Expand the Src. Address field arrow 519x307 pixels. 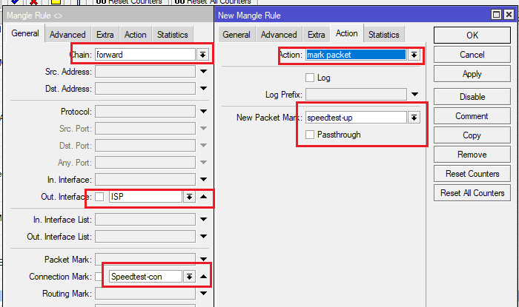click(204, 72)
